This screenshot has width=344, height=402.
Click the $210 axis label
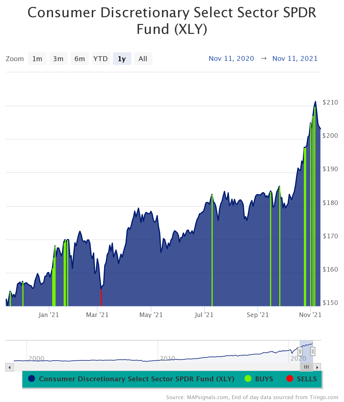(330, 102)
